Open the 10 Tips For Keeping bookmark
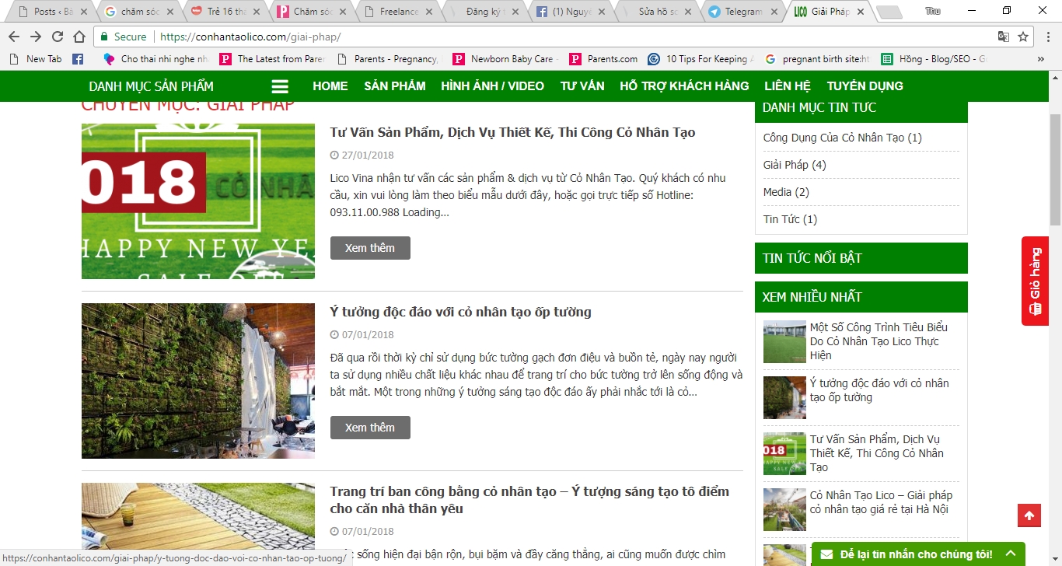1062x566 pixels. tap(702, 59)
